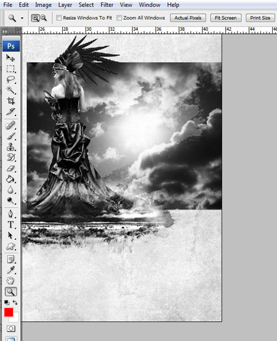Select the Lasso tool
This screenshot has height=341, width=277.
[x=10, y=79]
